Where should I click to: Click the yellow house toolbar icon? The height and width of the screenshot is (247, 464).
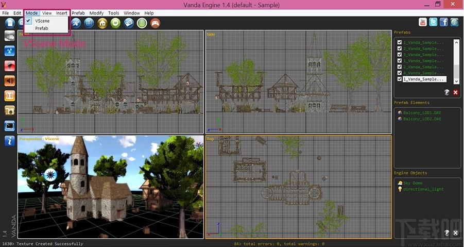(102, 23)
